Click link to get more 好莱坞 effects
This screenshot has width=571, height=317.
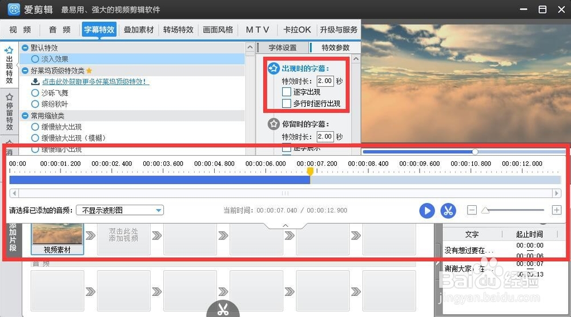(x=95, y=82)
